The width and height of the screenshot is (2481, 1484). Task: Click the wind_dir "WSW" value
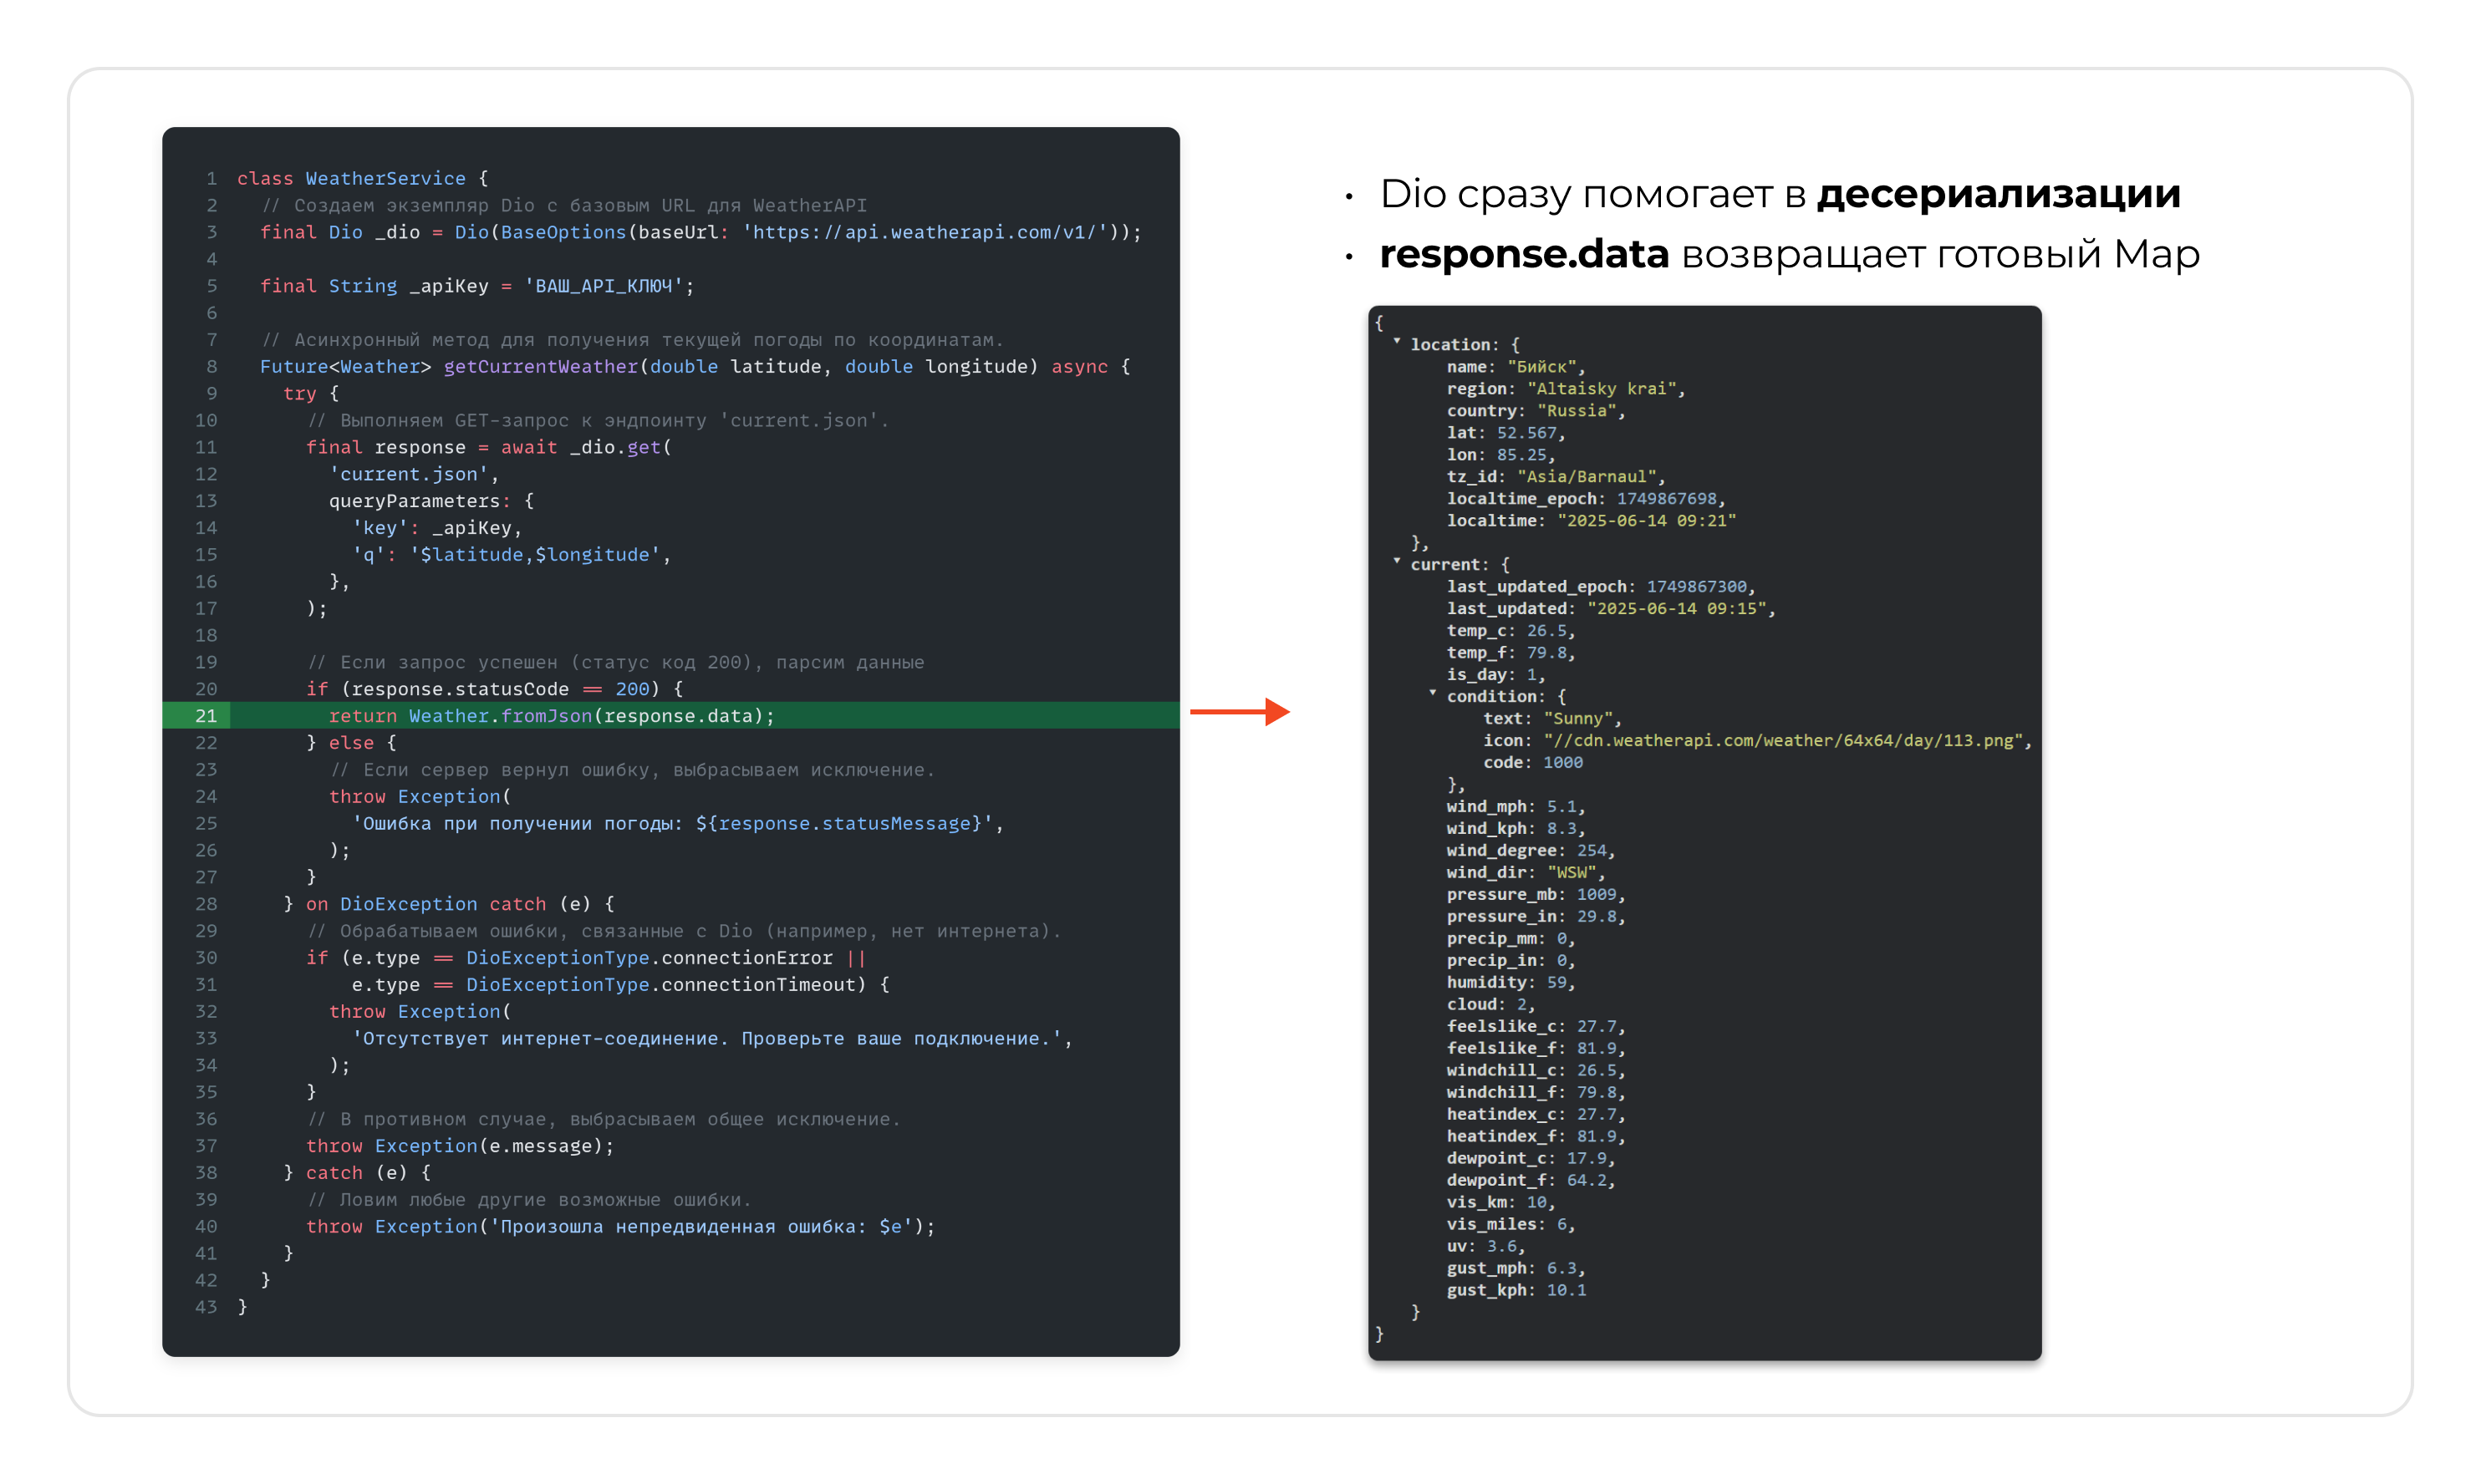pos(1571,873)
